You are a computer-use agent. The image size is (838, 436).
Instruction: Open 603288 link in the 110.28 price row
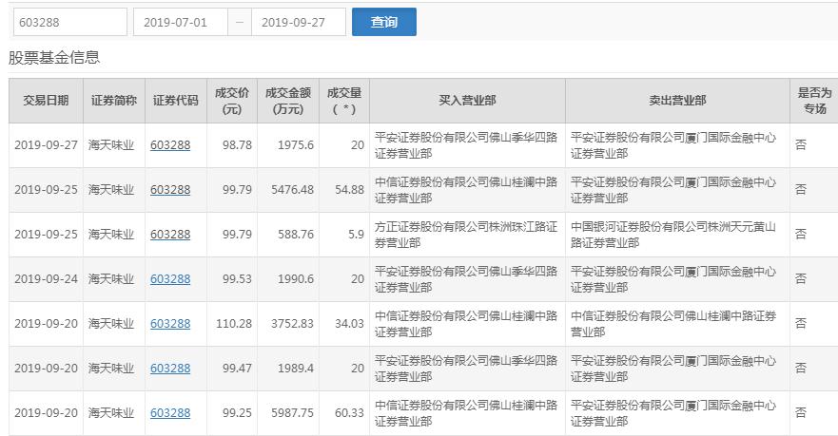tap(170, 324)
